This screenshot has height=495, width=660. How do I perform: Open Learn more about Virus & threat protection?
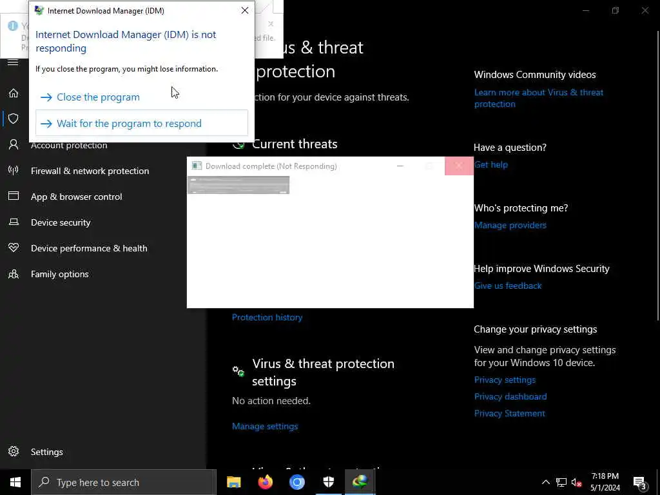point(539,98)
